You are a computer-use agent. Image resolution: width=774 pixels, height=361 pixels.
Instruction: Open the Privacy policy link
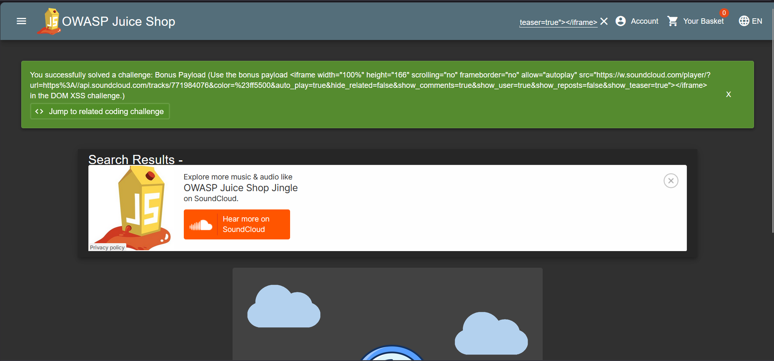click(x=107, y=247)
